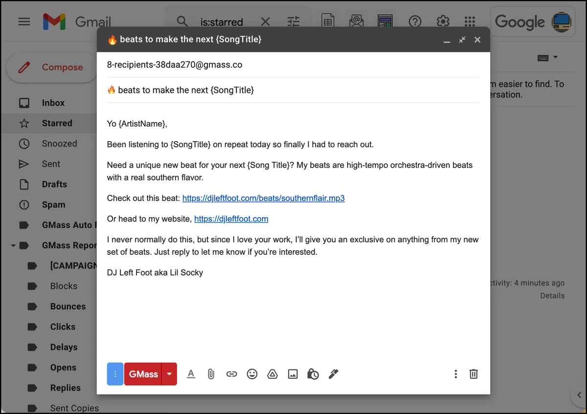The width and height of the screenshot is (587, 414).
Task: Insert files using Google Drive
Action: 272,374
